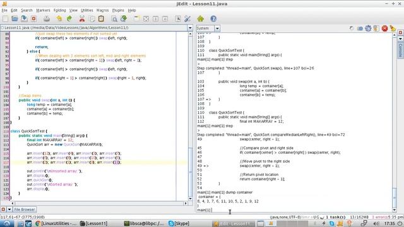Image resolution: width=404 pixels, height=227 pixels.
Task: Click the Close buffer red icon
Action: click(x=33, y=18)
